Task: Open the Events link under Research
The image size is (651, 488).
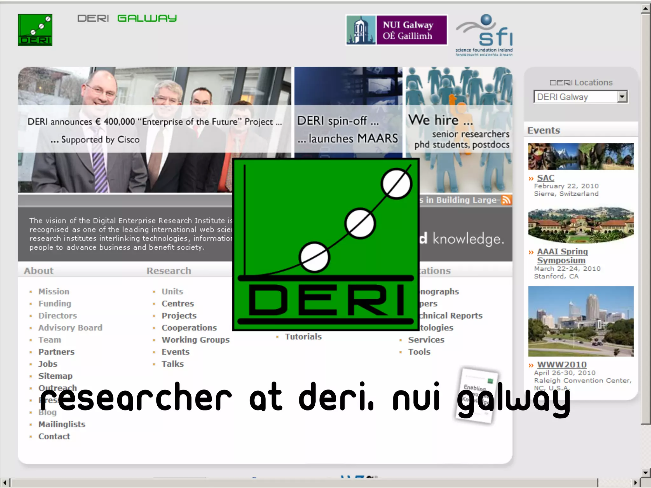Action: click(x=175, y=352)
